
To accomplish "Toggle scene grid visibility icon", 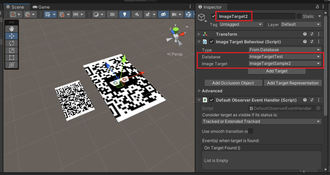I will (48, 14).
